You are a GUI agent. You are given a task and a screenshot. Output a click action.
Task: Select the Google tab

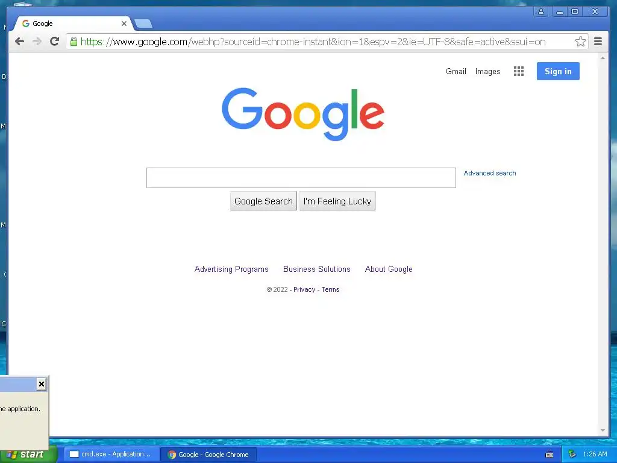click(x=73, y=24)
